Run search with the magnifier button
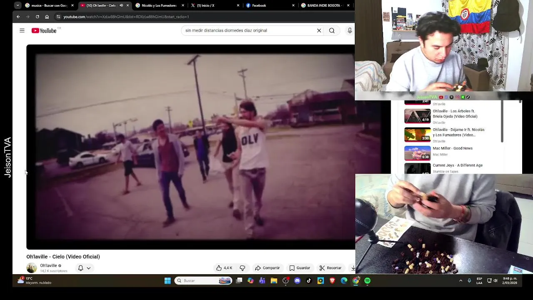Viewport: 533px width, 300px height. [x=332, y=30]
